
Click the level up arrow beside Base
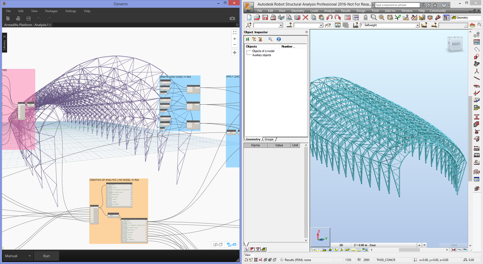click(x=420, y=245)
